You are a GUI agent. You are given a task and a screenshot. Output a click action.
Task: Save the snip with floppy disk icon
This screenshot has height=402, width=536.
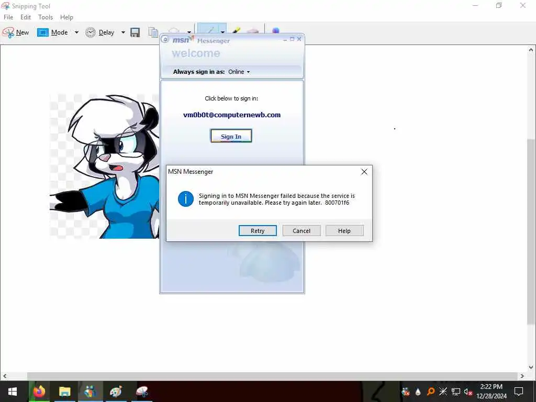click(x=136, y=32)
